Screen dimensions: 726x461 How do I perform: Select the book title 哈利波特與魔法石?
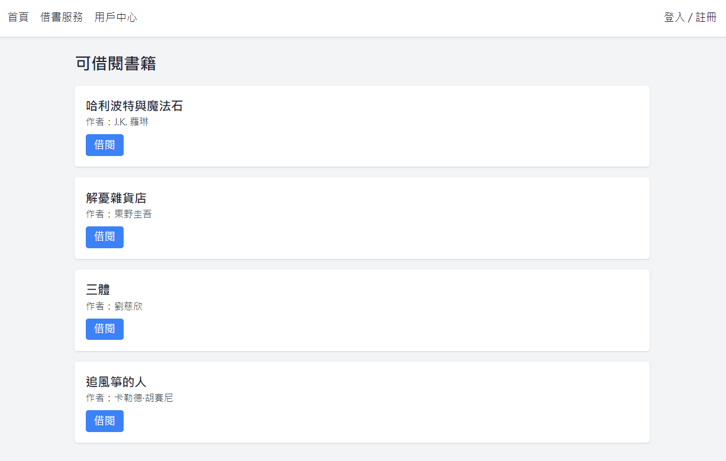(x=134, y=106)
